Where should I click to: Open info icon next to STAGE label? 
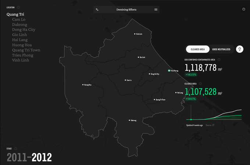15,148
